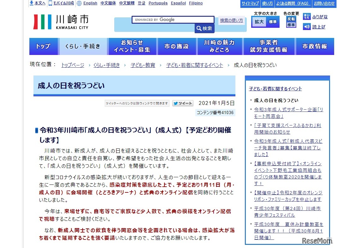Viewport: 337px width, 248px height.
Task: Open 新成人代表スピーチ発言者募集 link
Action: (x=288, y=148)
